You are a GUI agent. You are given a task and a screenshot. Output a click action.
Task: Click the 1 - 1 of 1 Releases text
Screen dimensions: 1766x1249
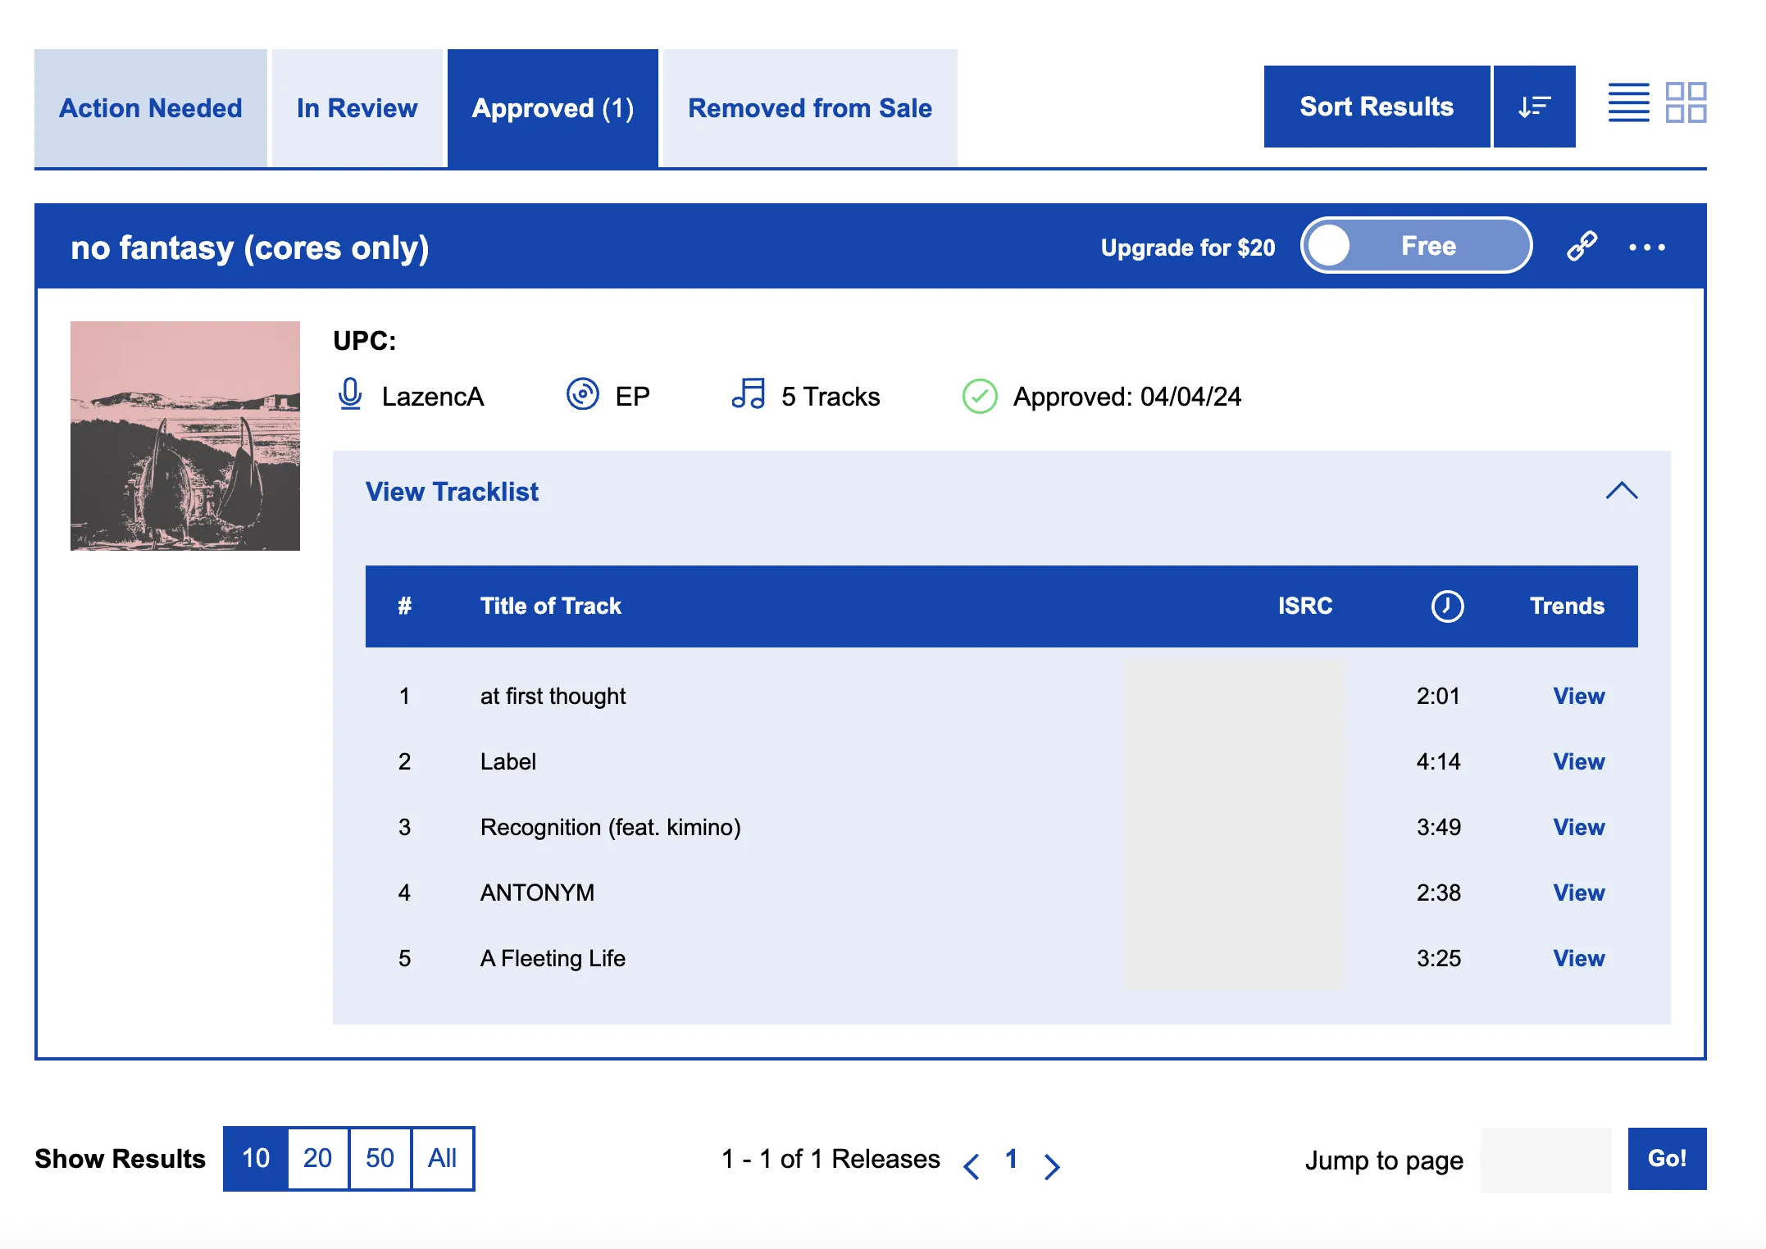pyautogui.click(x=831, y=1159)
